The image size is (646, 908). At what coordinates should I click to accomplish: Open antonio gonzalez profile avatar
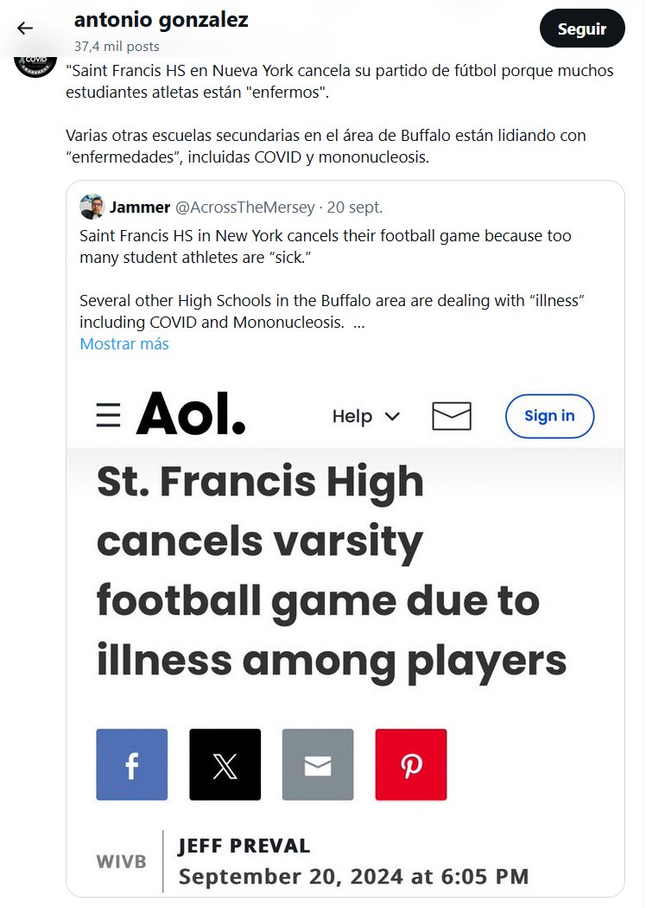[x=35, y=62]
